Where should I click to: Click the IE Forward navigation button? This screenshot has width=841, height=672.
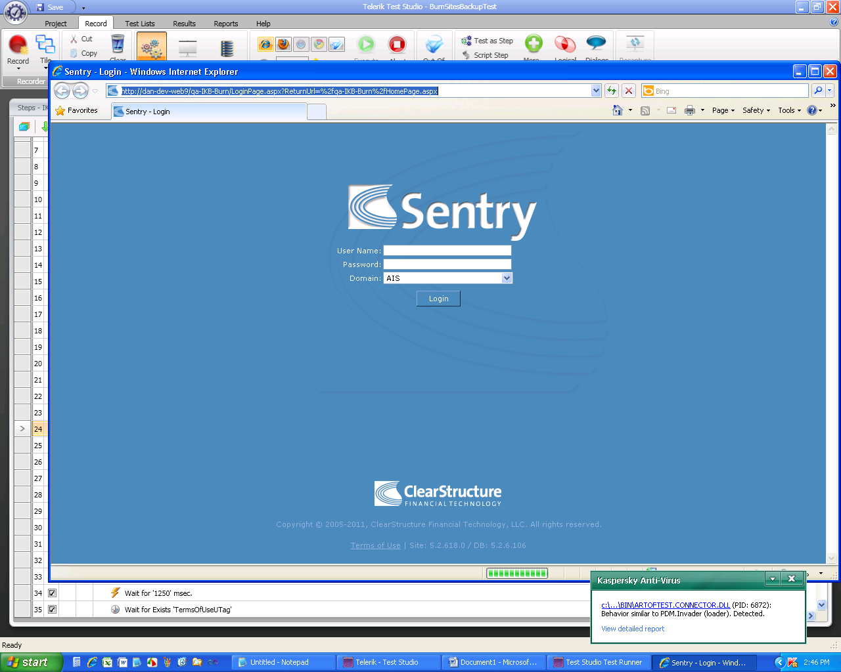[x=80, y=91]
